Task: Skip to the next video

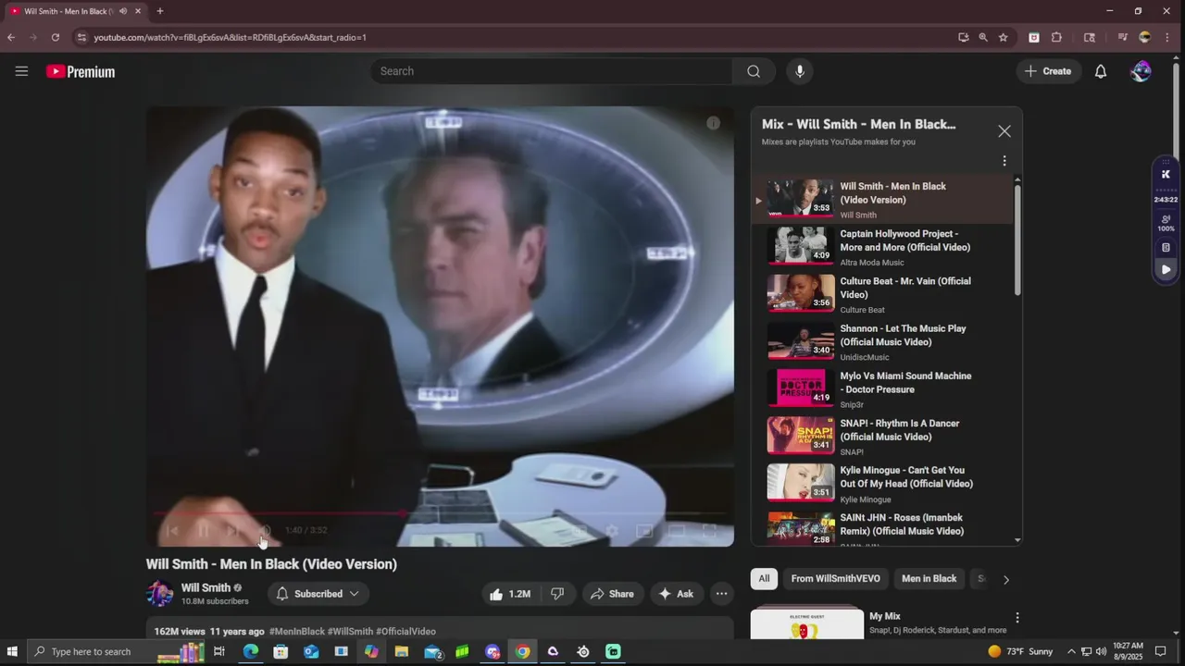Action: point(233,530)
